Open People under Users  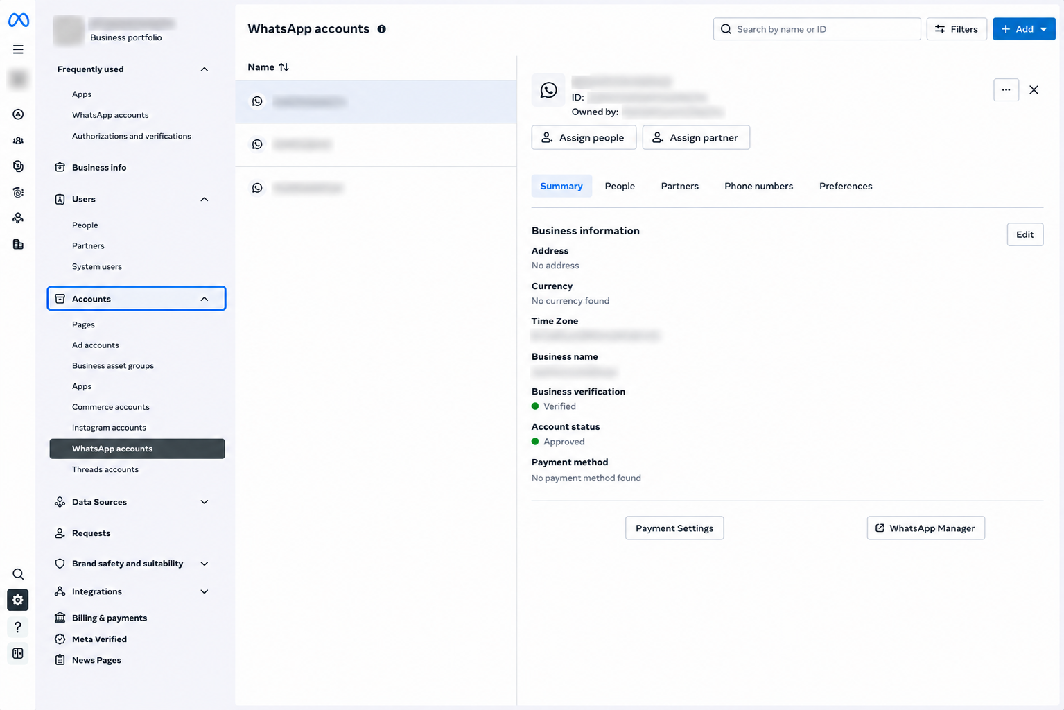[x=85, y=225]
